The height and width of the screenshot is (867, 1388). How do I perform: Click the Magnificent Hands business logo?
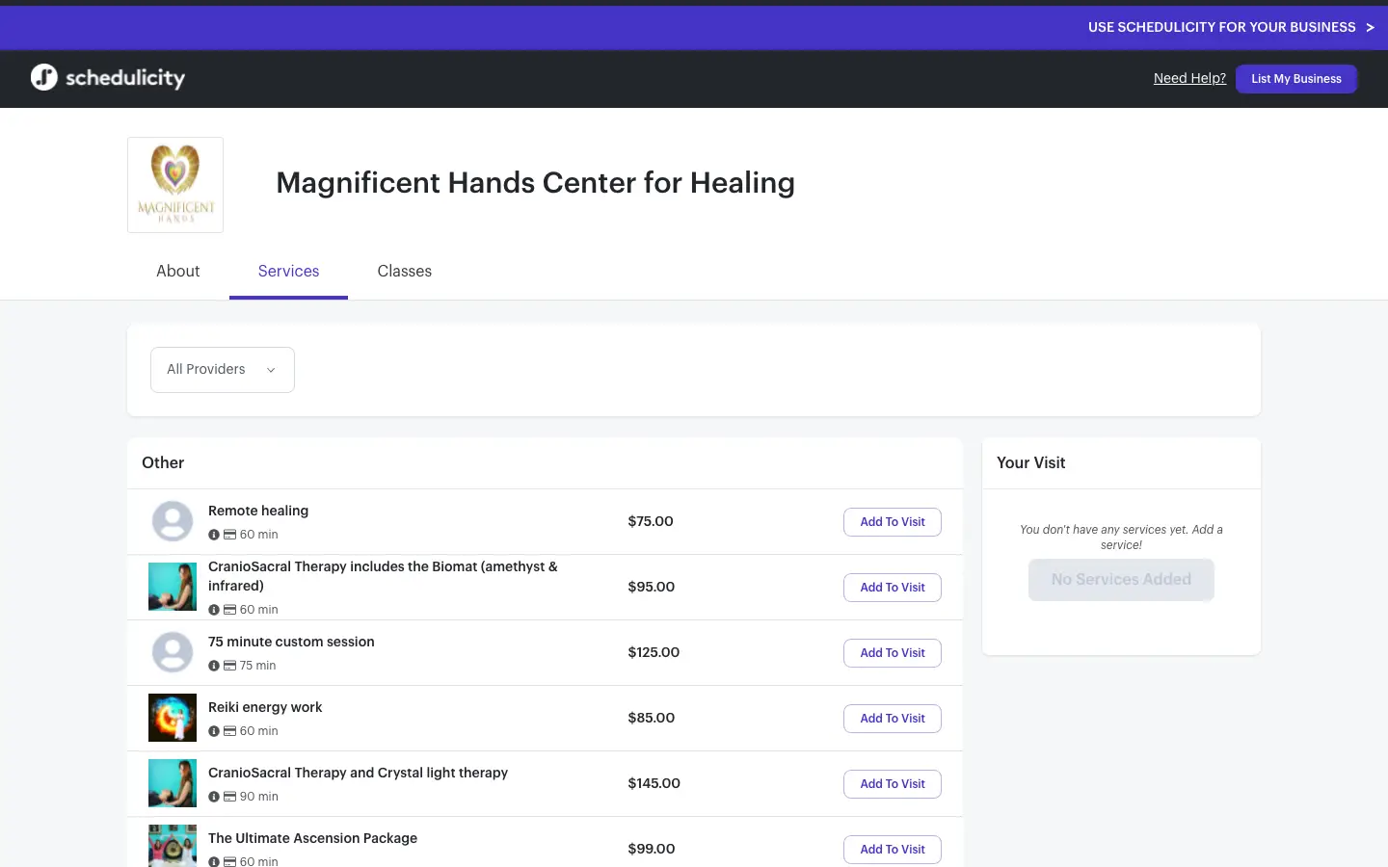(175, 185)
